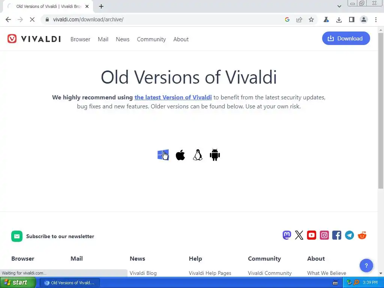Open the Chrome labs flask icon
Screen dimensions: 384x288
click(x=326, y=19)
